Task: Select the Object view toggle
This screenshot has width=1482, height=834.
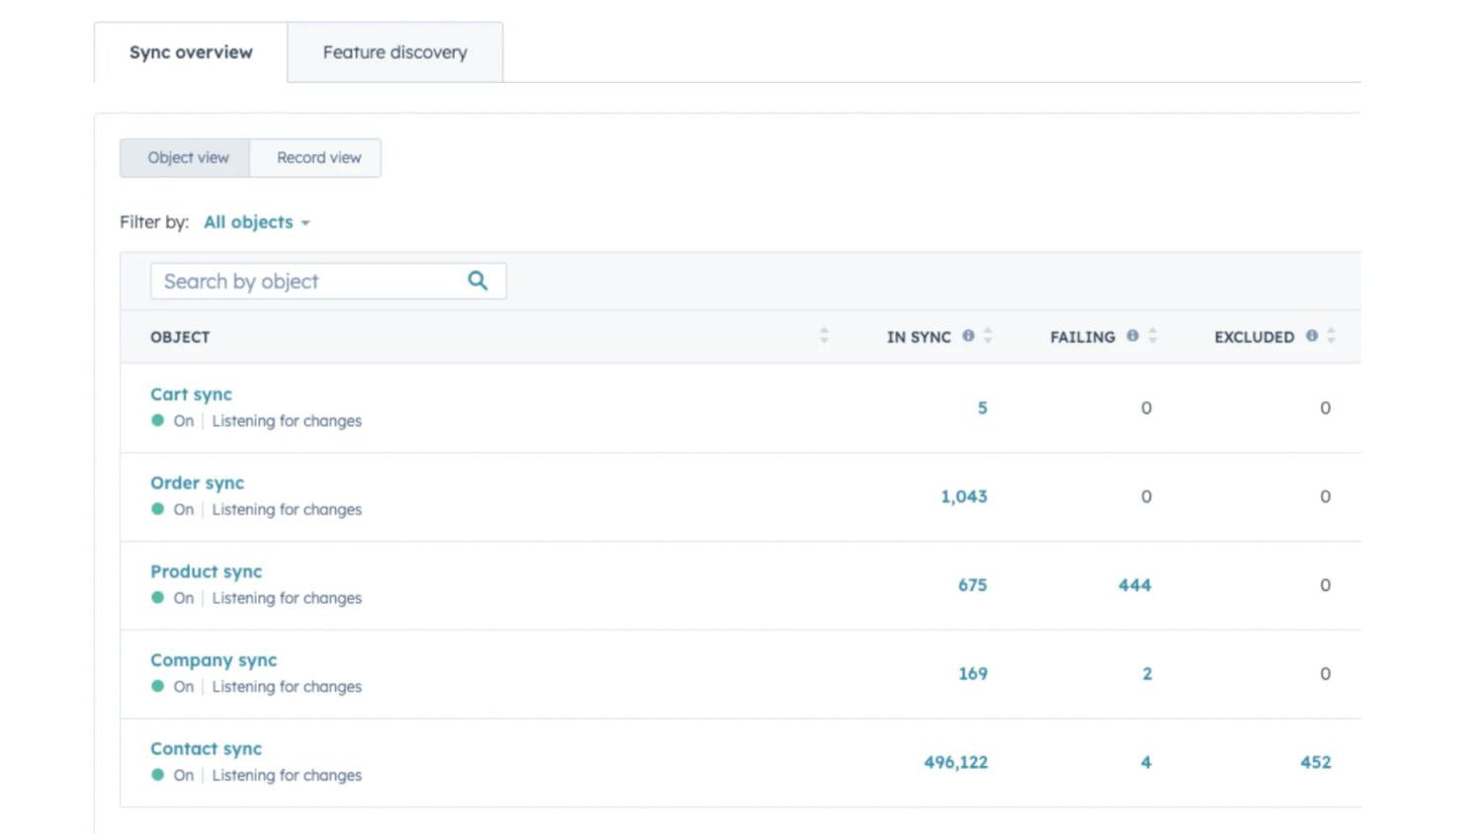Action: 186,158
